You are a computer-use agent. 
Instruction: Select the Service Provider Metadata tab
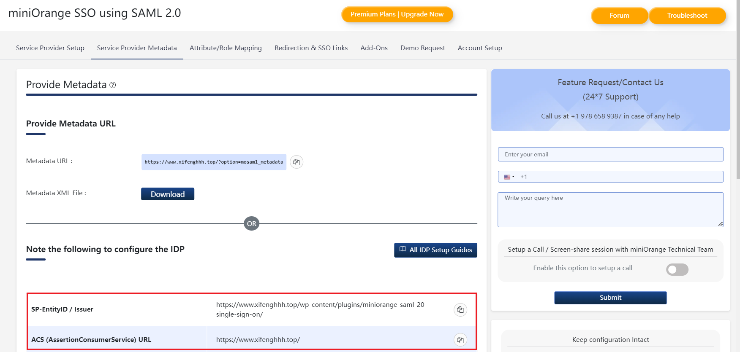pos(137,48)
